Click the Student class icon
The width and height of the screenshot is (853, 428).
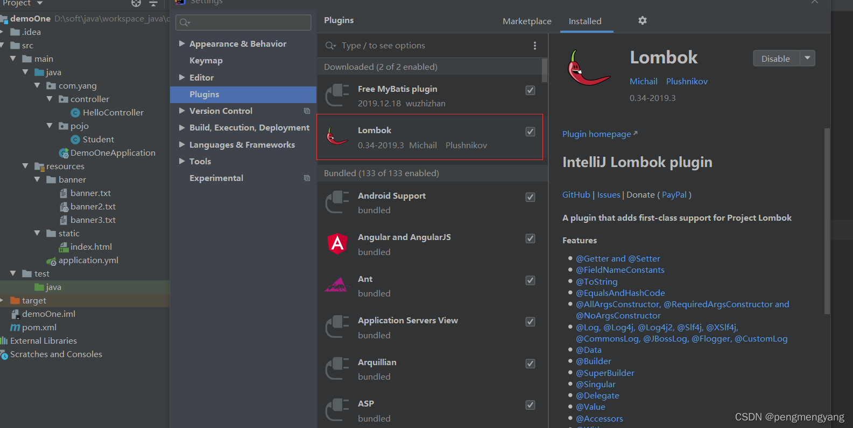pos(75,140)
